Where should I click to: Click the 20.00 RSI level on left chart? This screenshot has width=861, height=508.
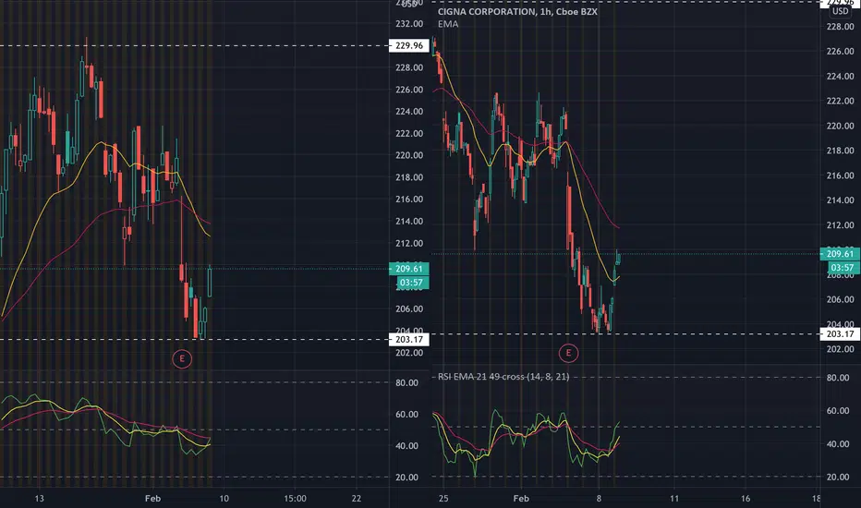(406, 478)
